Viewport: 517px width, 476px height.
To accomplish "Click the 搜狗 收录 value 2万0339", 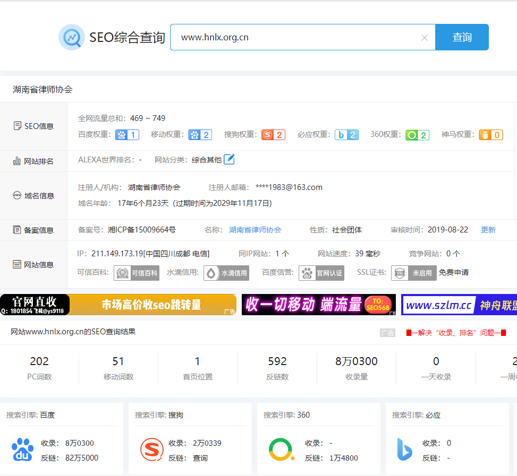I will (x=207, y=443).
